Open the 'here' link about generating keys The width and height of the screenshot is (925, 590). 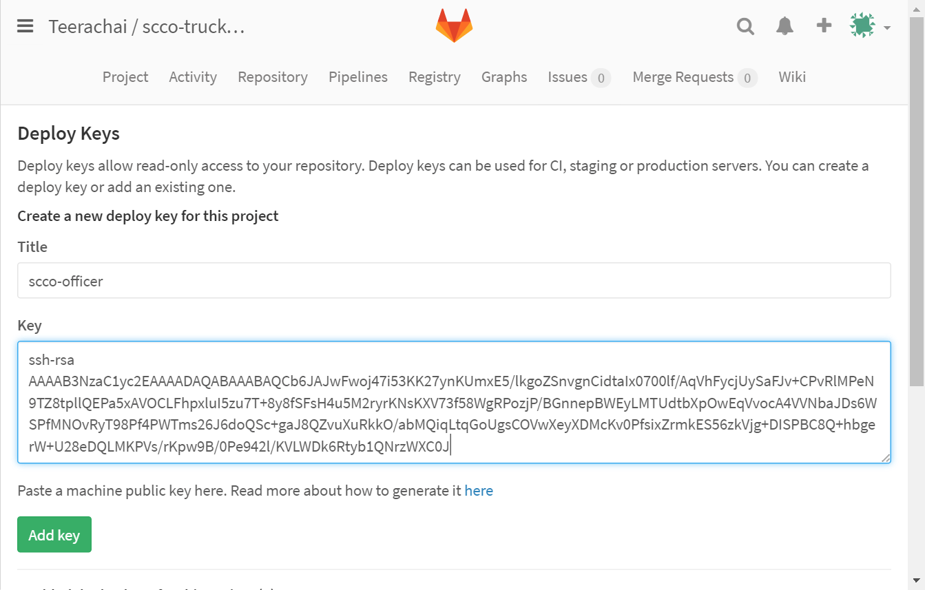(479, 490)
